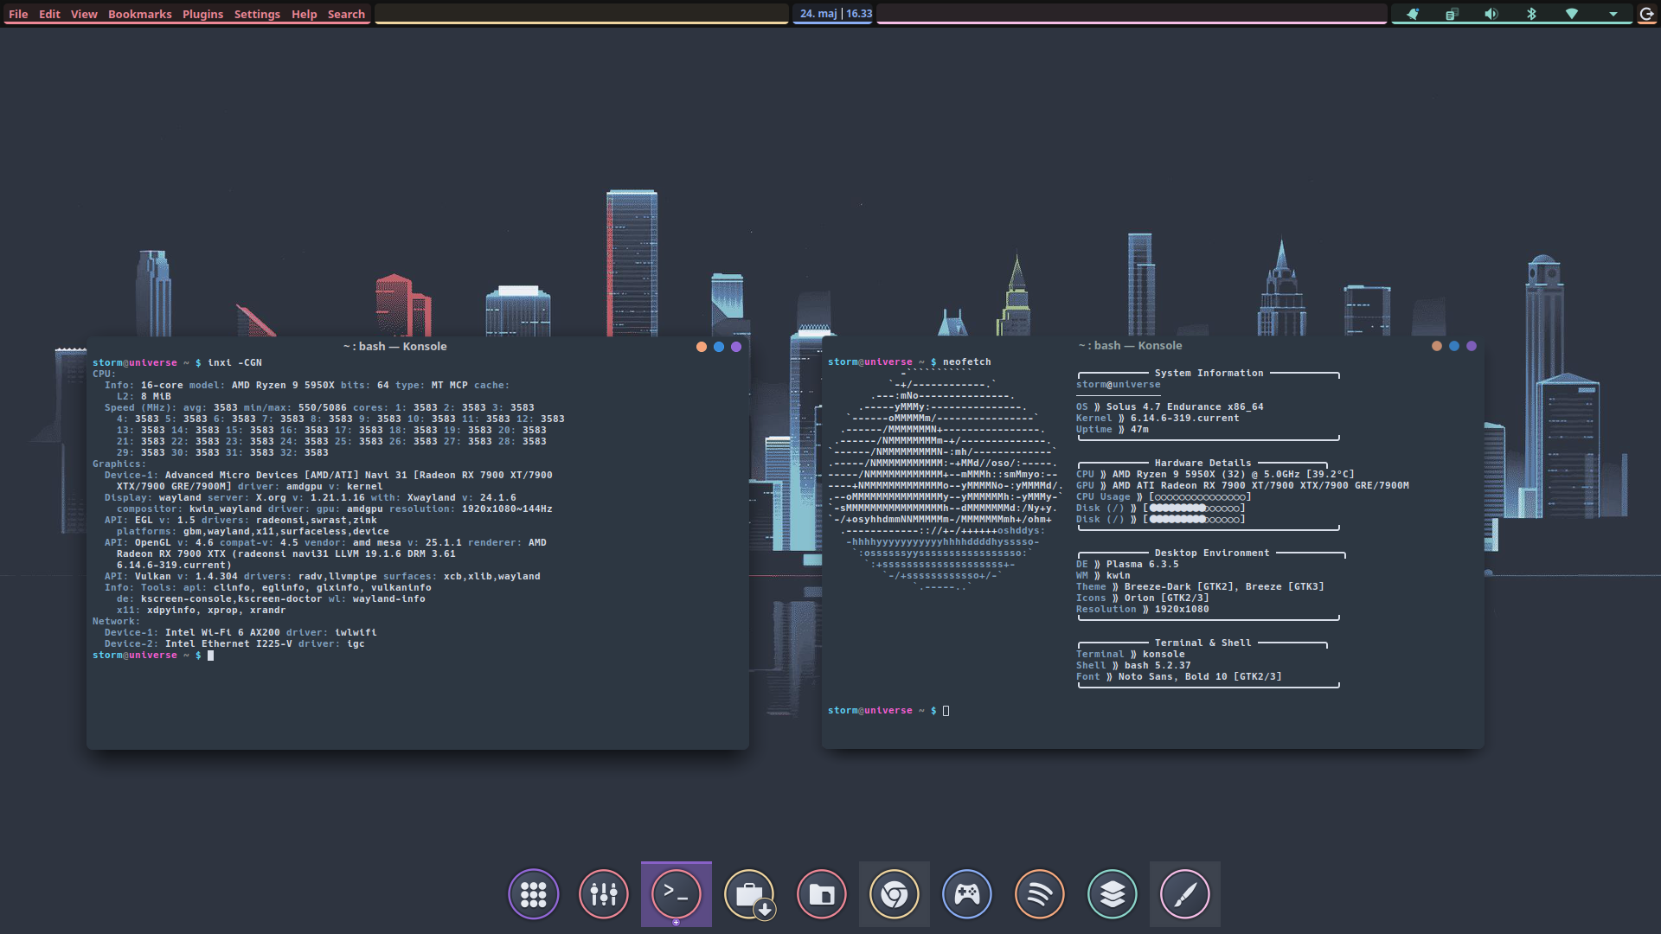
Task: Open the Help menu
Action: coord(304,14)
